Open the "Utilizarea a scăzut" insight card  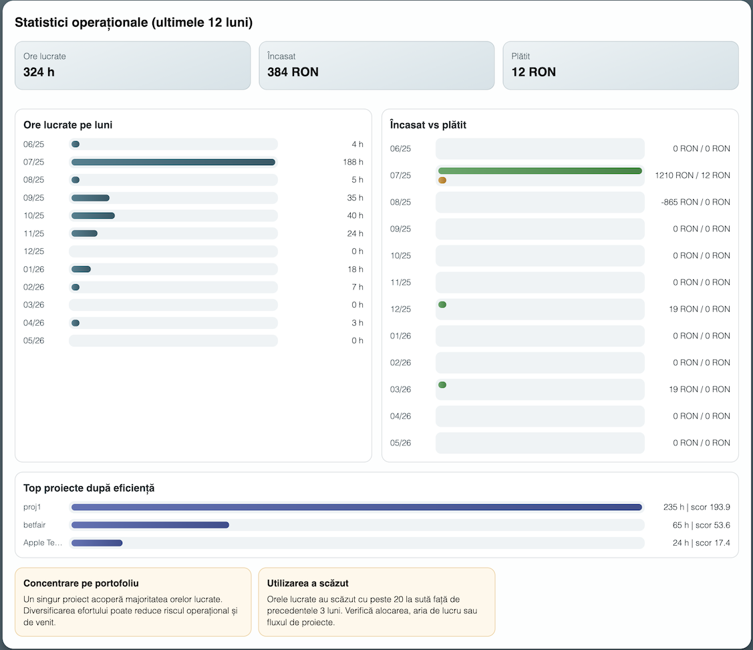click(x=377, y=602)
